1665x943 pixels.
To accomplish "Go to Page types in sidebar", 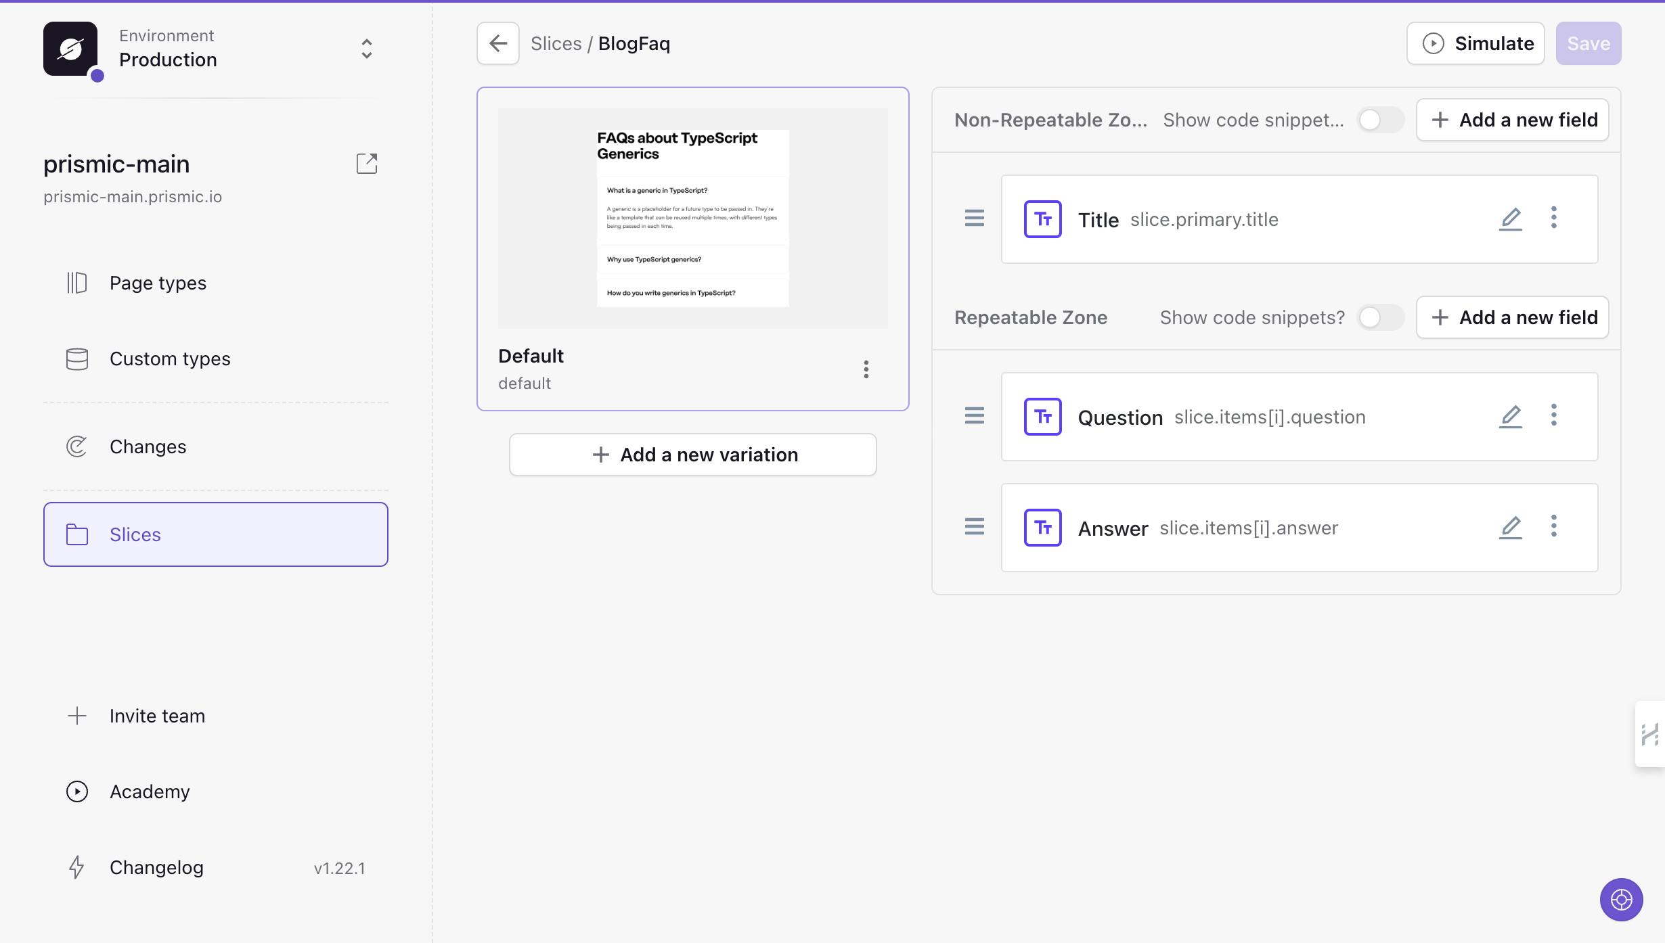I will [158, 283].
